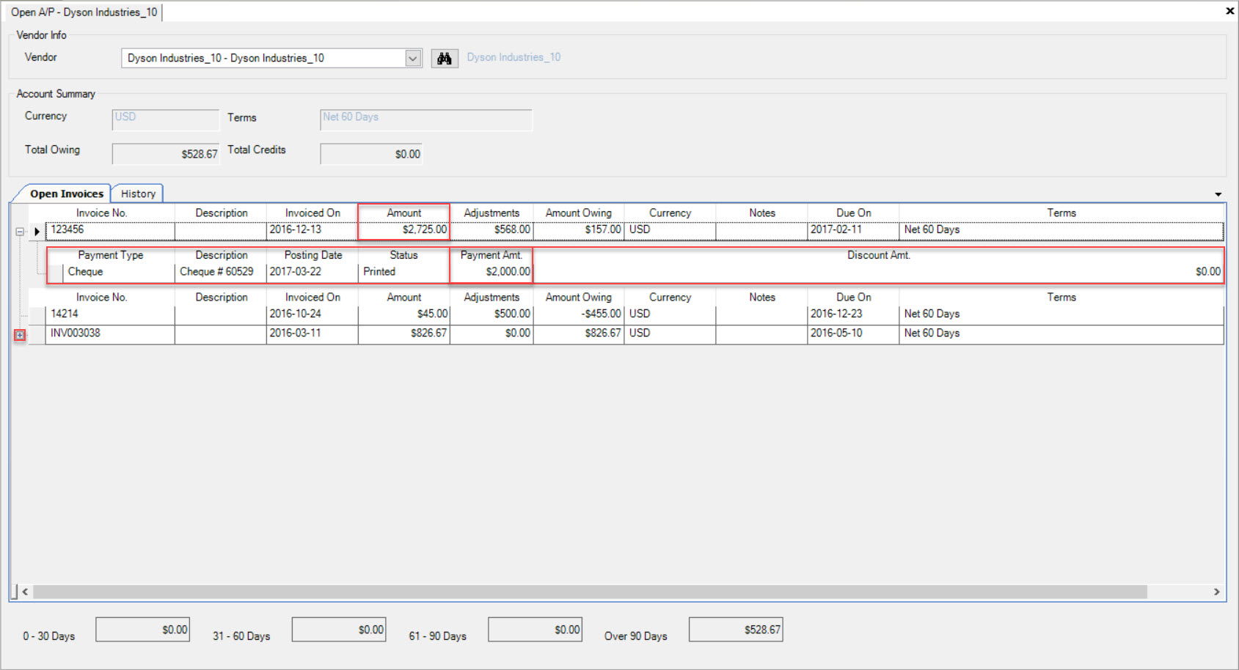Select invoice number 123456 cell

coord(111,230)
